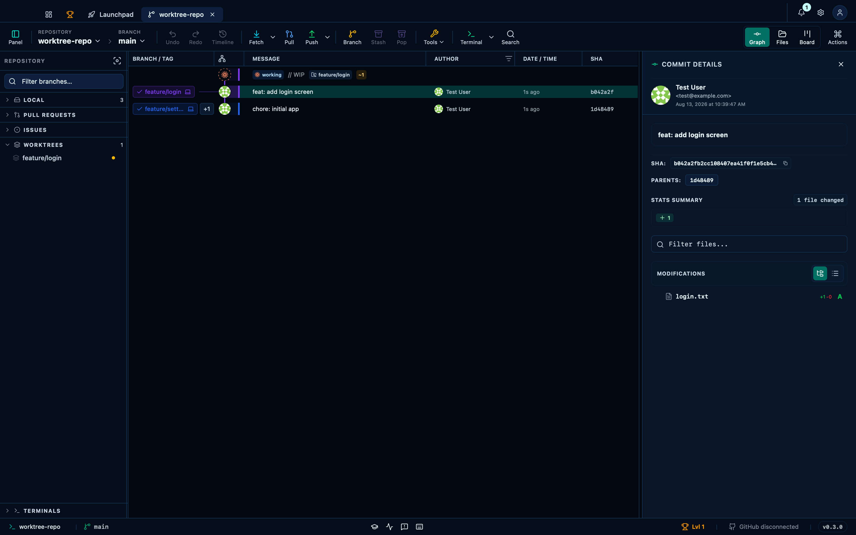Image resolution: width=856 pixels, height=535 pixels.
Task: Pull changes with the Pull button
Action: click(x=289, y=37)
